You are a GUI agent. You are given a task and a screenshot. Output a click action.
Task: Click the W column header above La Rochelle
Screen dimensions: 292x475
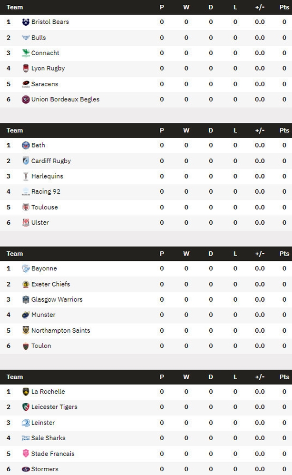coord(186,377)
